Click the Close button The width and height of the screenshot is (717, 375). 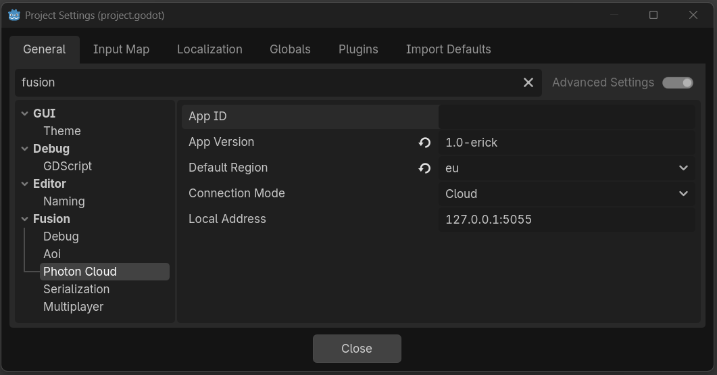[357, 349]
